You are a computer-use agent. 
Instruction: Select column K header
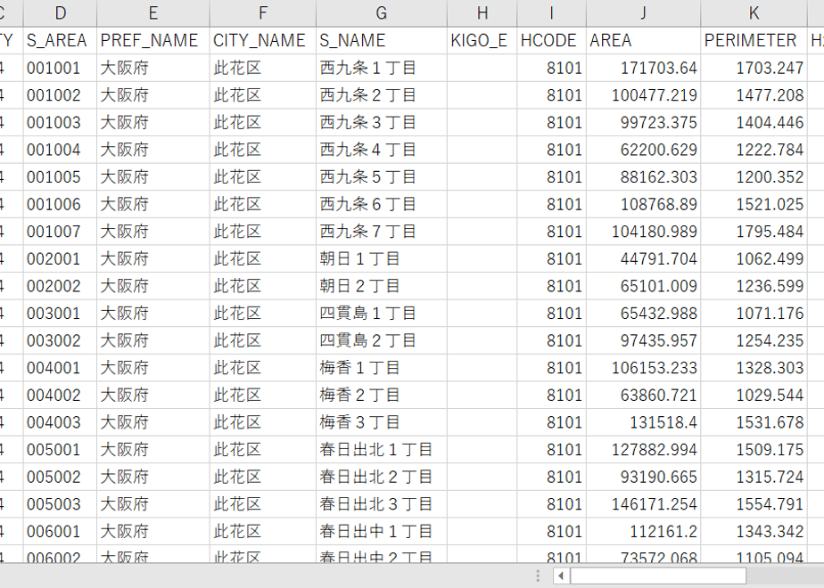pos(754,13)
